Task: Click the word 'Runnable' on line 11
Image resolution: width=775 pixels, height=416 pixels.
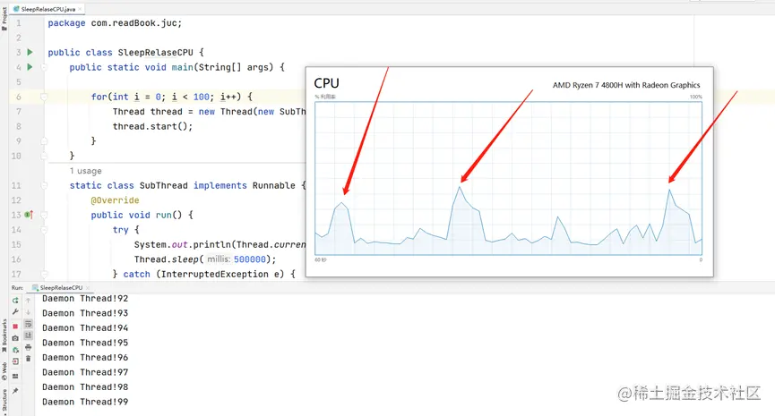Action: [274, 185]
